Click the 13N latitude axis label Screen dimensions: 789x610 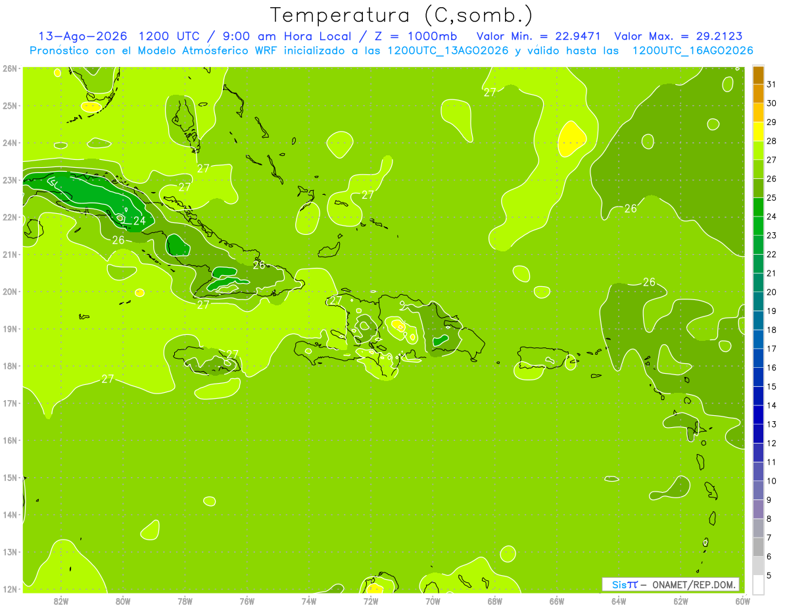click(x=9, y=551)
